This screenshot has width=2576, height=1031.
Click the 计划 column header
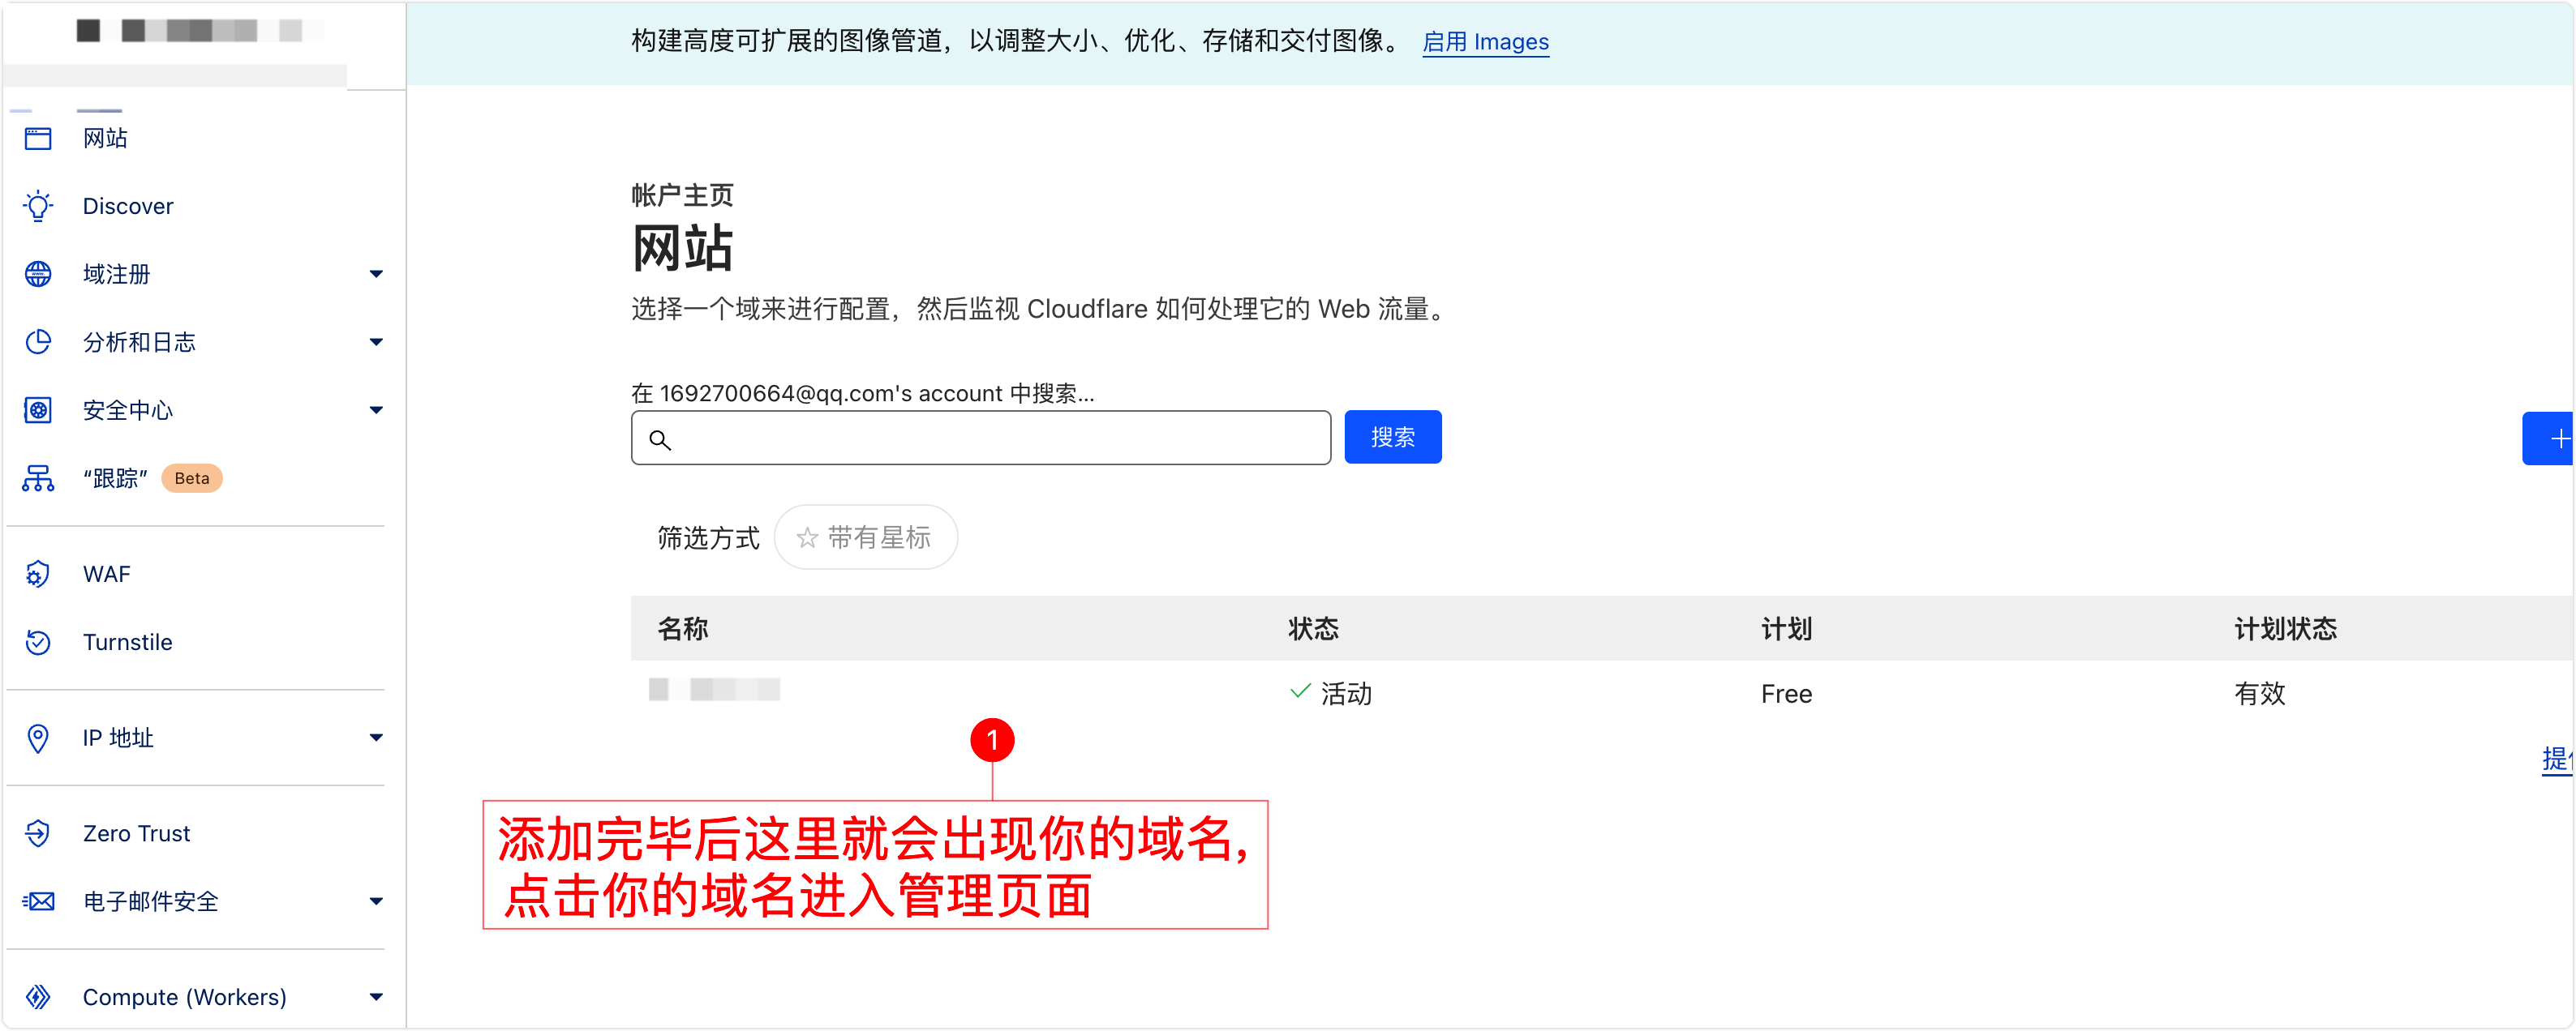(x=1786, y=628)
